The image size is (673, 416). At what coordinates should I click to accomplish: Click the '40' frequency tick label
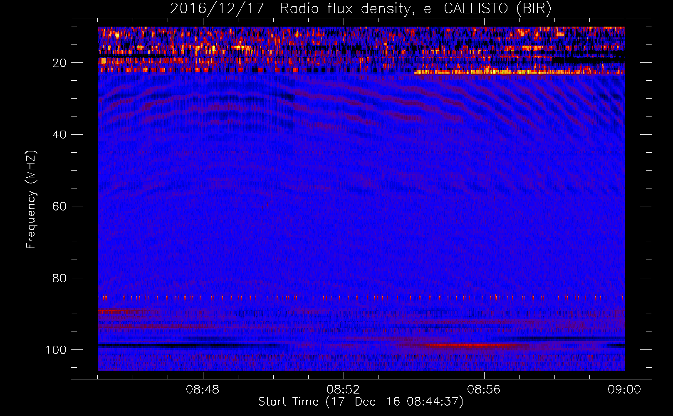(x=60, y=135)
